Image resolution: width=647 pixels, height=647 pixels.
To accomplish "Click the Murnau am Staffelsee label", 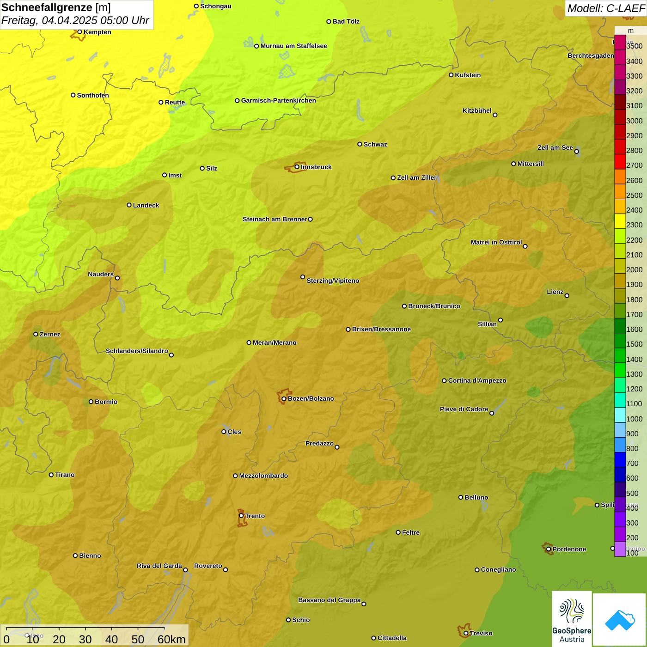I will (x=293, y=46).
